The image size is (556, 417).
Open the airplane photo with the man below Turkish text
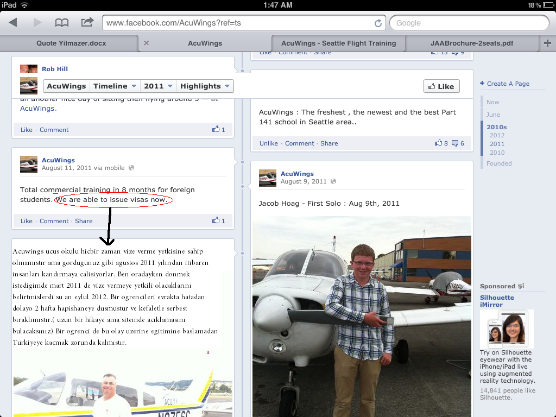[x=123, y=384]
